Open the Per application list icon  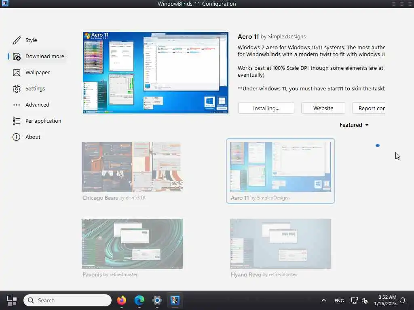[x=16, y=121]
